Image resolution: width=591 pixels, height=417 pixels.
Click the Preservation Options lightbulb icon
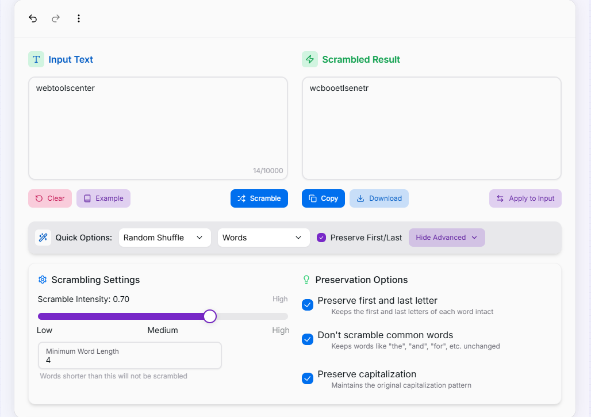coord(306,280)
